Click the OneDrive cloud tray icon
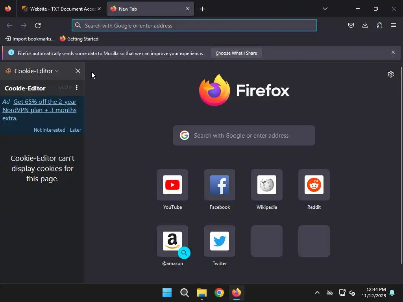 point(330,293)
